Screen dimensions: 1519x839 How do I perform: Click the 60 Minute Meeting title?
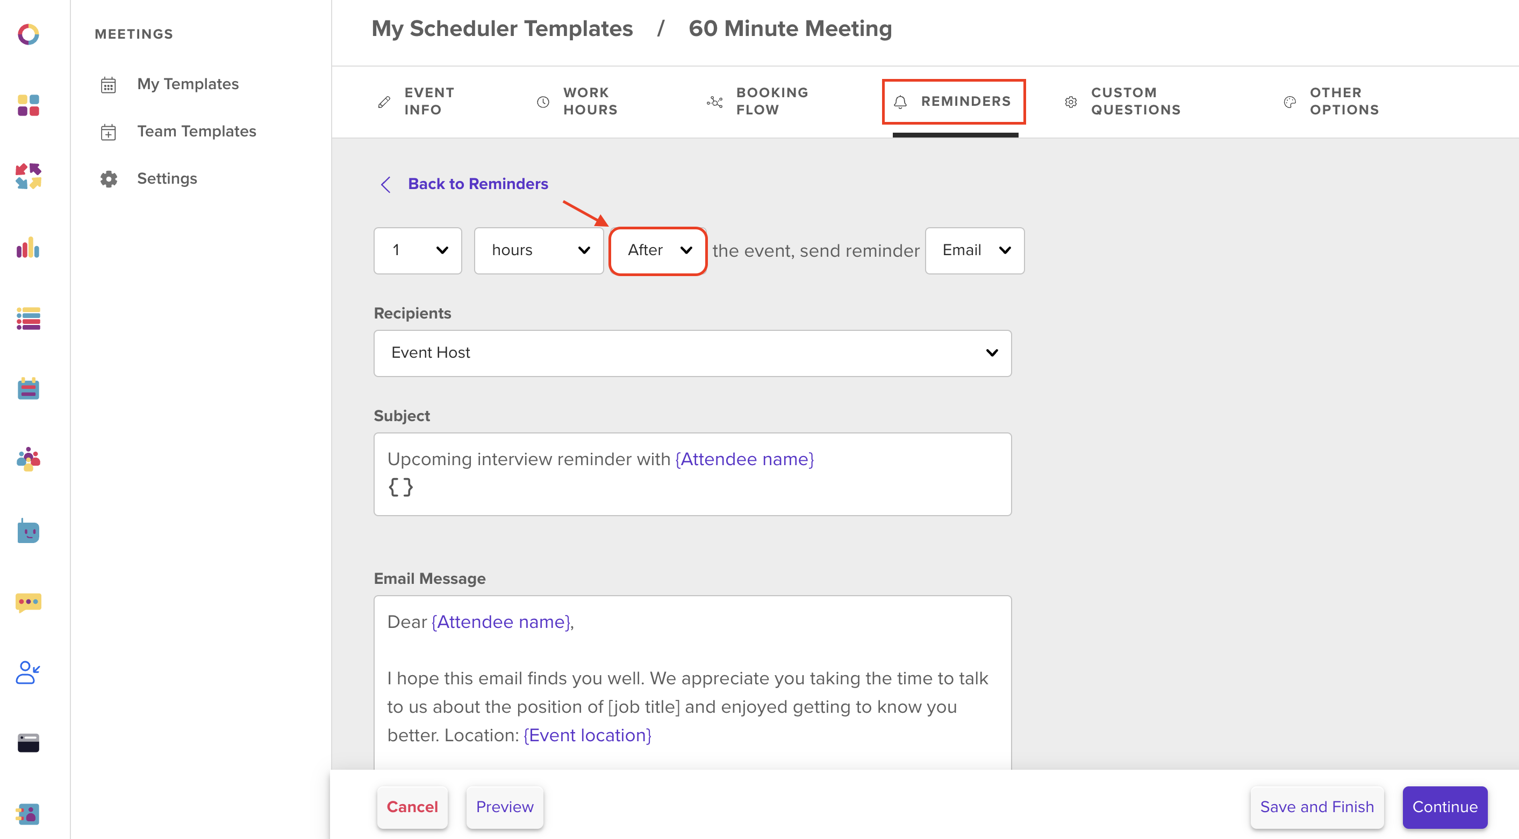coord(790,28)
